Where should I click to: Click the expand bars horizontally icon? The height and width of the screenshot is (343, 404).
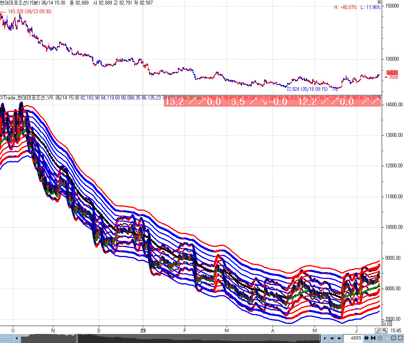point(366,338)
